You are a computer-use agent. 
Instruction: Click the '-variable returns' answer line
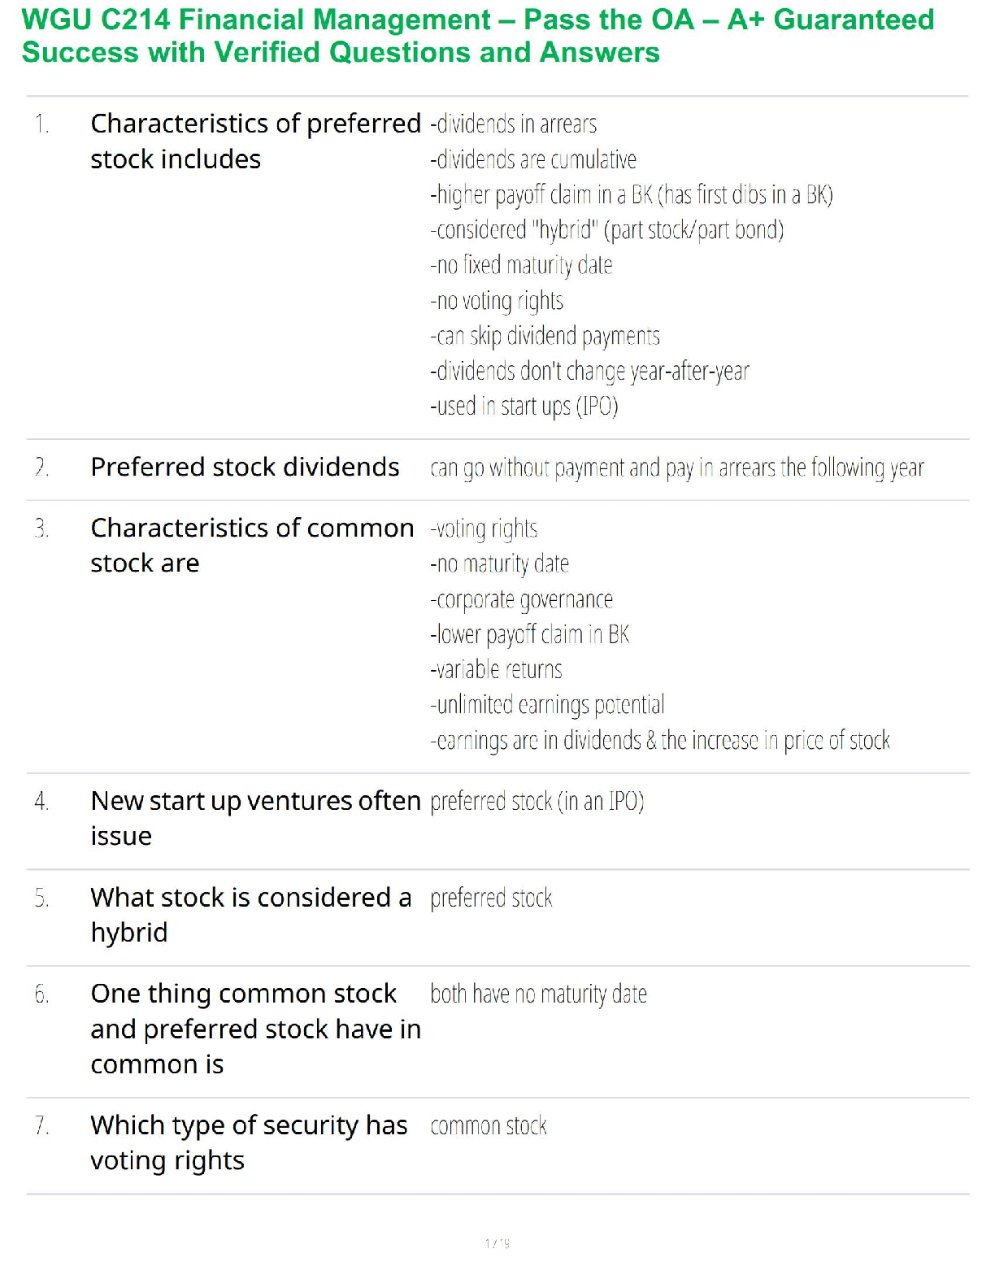(x=497, y=670)
